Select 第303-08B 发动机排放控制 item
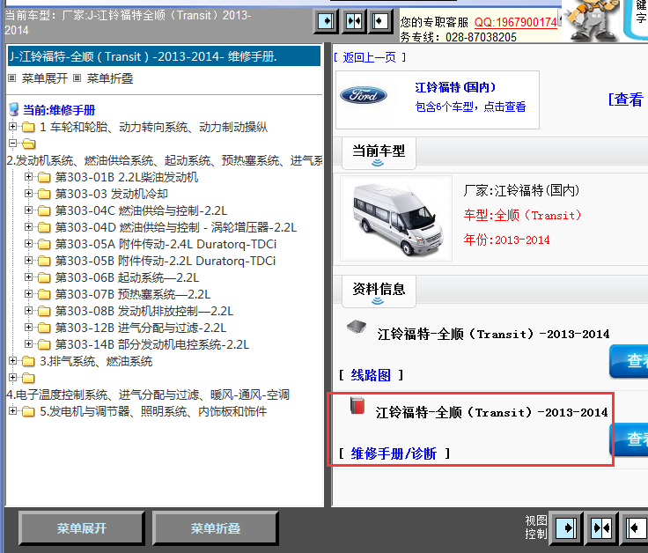This screenshot has width=648, height=553. coord(144,311)
